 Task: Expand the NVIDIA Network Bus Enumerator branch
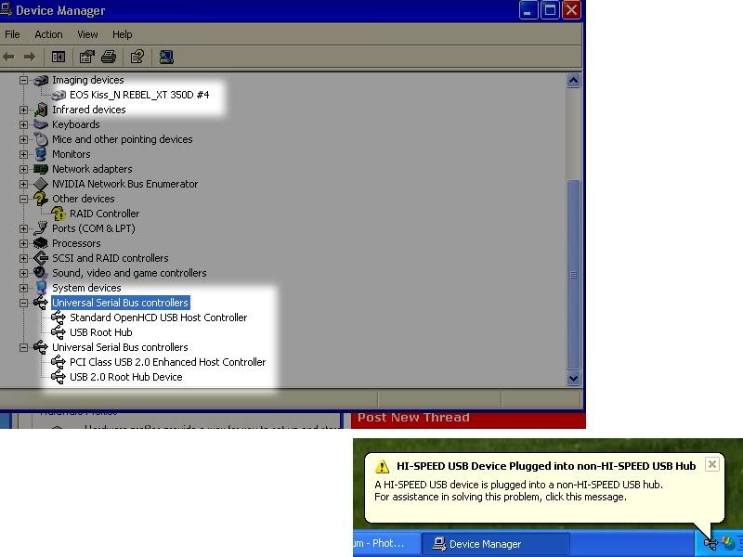[x=23, y=184]
